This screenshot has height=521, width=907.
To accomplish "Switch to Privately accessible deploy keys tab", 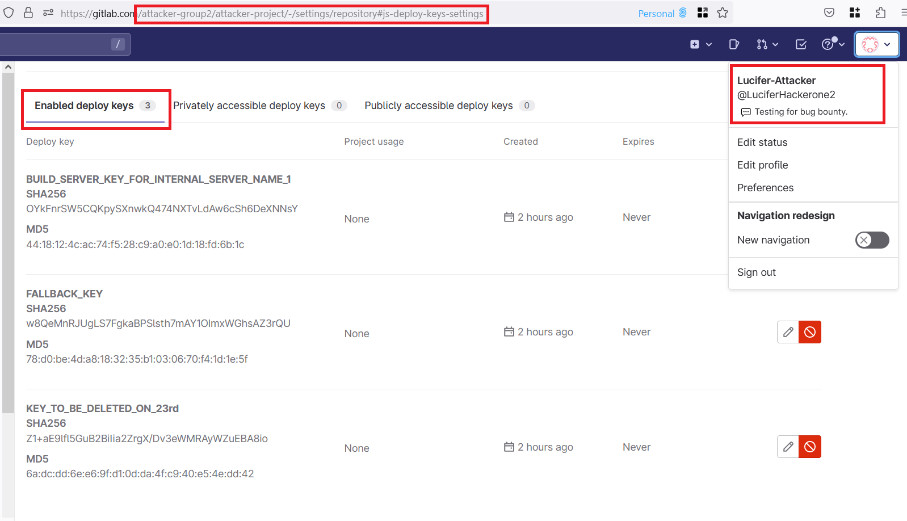I will click(249, 106).
